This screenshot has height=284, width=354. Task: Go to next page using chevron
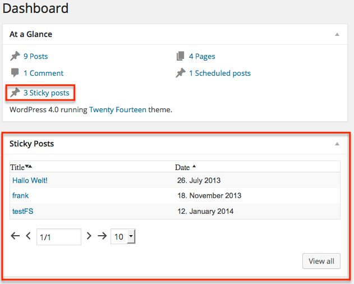[89, 236]
